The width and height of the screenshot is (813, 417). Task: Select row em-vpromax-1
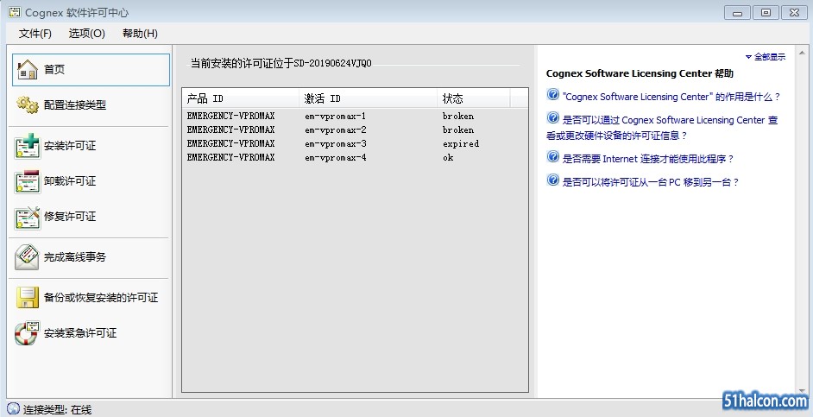point(355,117)
